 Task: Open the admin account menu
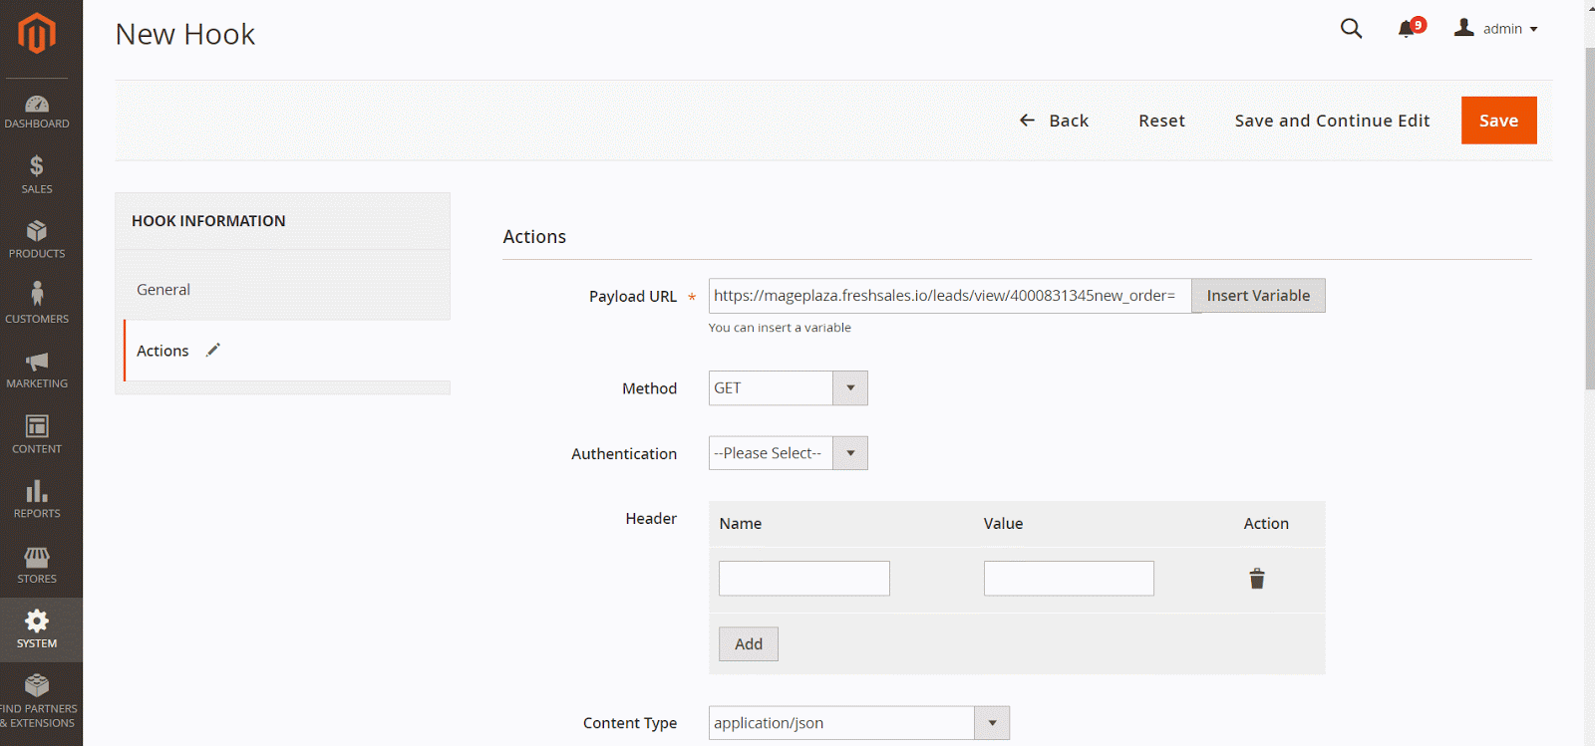(1496, 29)
